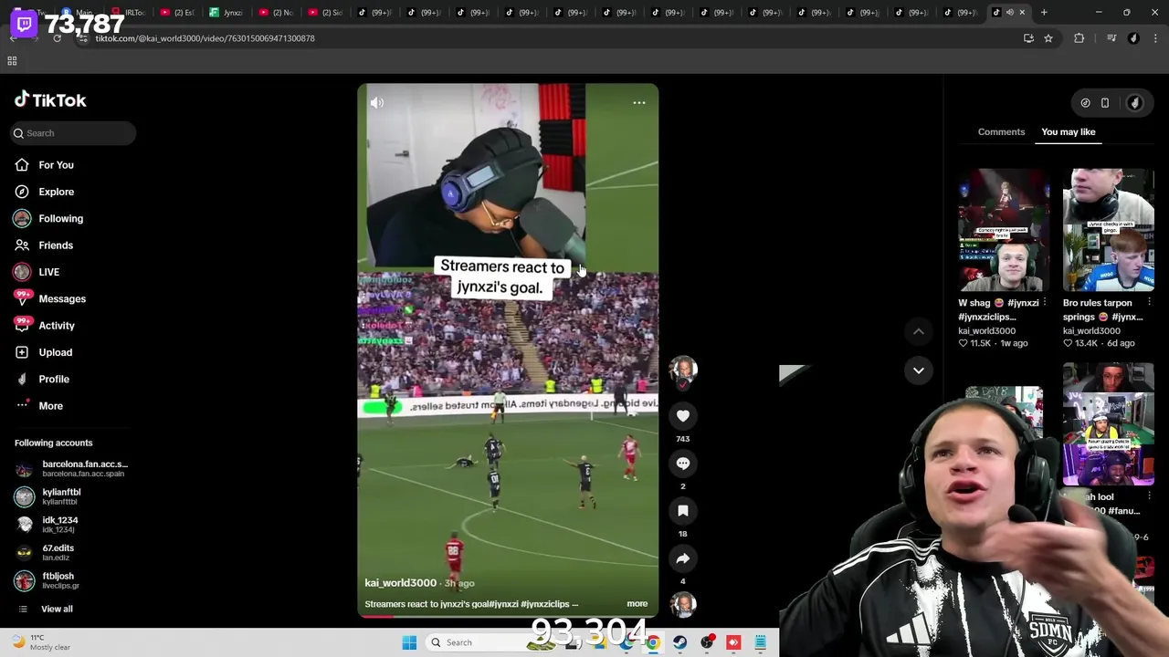
Task: Open the sound disc icon below share
Action: 683,604
